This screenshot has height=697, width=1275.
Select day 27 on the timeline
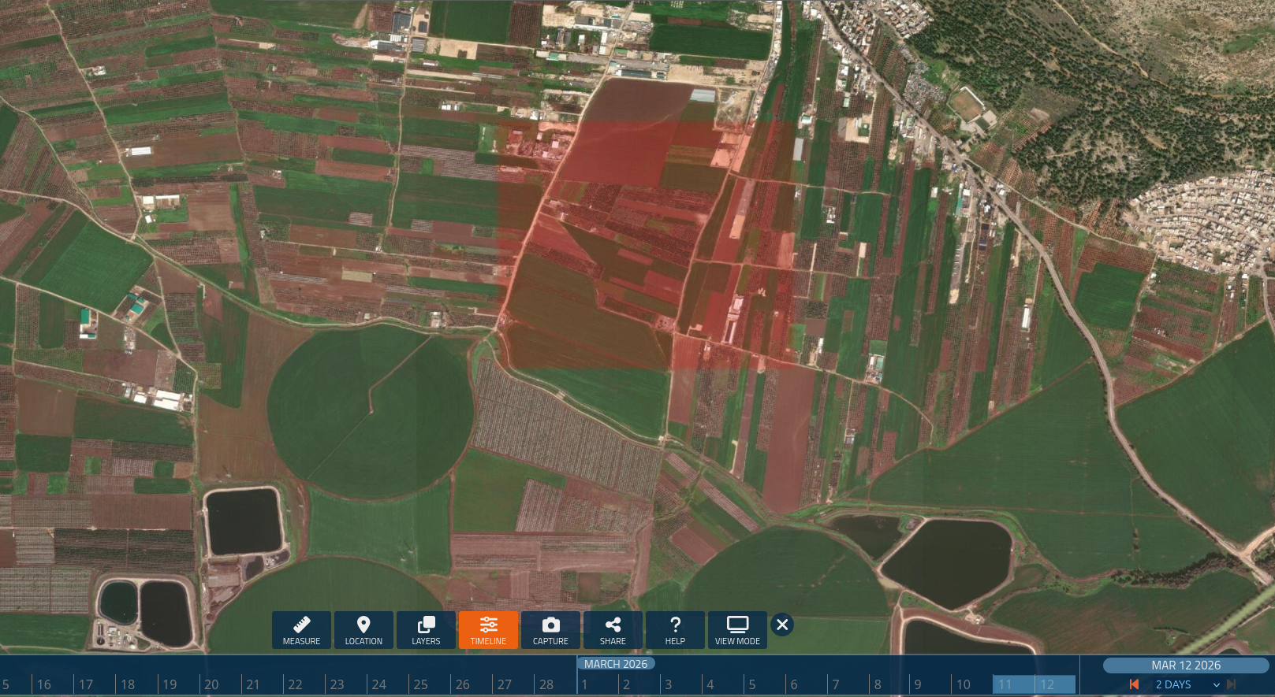(504, 684)
